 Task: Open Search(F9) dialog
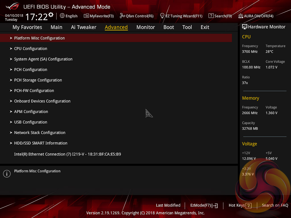[220, 16]
